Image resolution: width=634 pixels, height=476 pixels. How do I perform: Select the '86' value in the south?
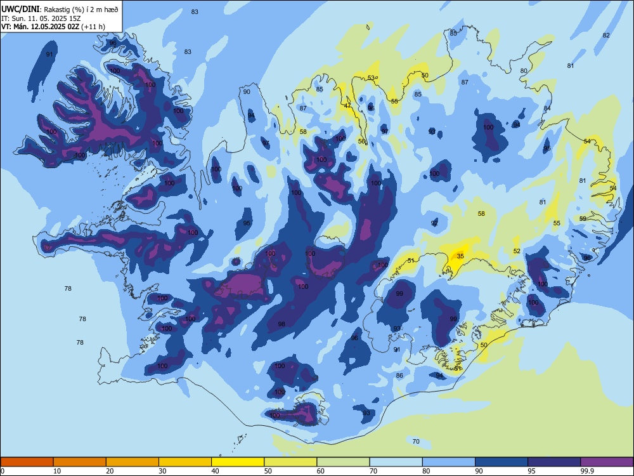399,376
